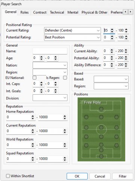Image resolution: width=135 pixels, height=181 pixels.
Task: Click the striker position marker on pitch
Action: [101, 109]
